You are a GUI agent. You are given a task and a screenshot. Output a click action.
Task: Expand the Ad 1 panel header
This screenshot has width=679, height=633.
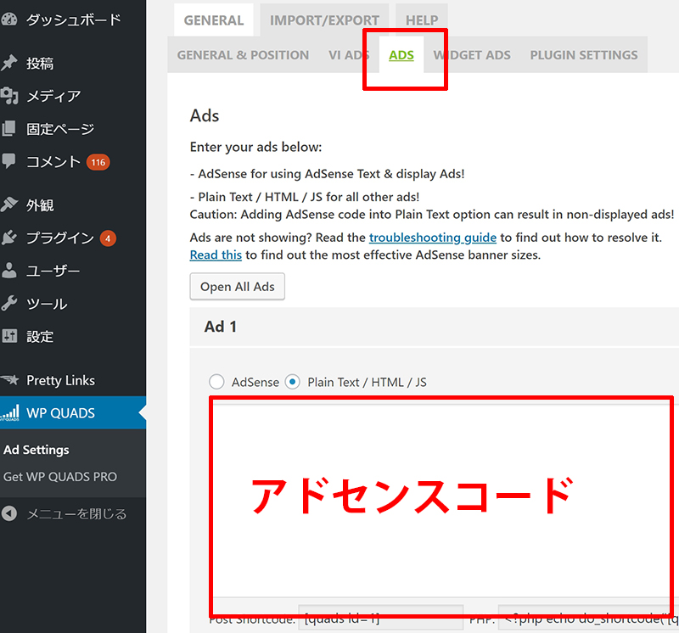[x=434, y=327]
